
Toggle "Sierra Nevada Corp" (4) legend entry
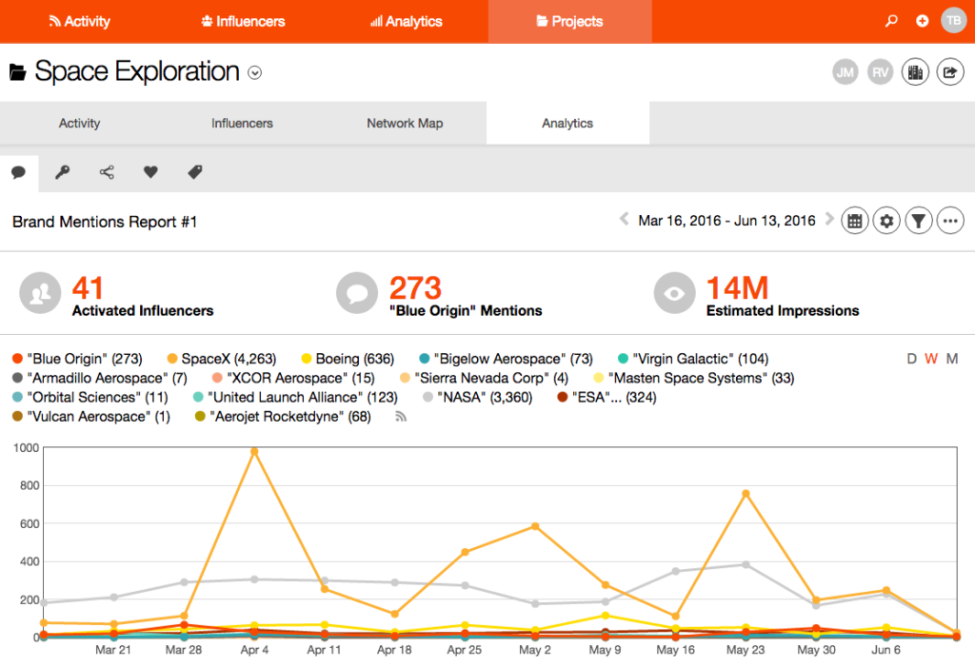[x=485, y=378]
